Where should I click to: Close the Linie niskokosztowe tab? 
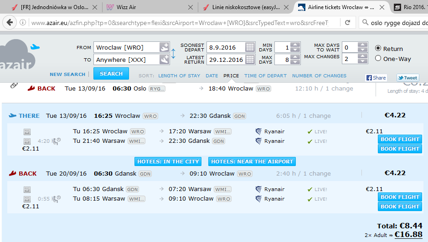(286, 7)
